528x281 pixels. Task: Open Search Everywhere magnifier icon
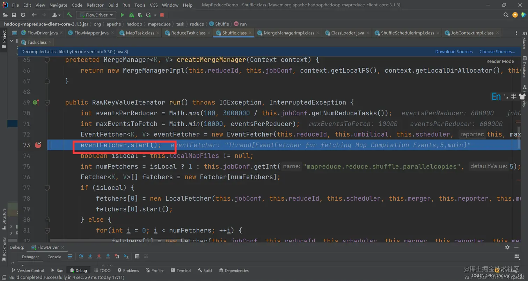(506, 15)
